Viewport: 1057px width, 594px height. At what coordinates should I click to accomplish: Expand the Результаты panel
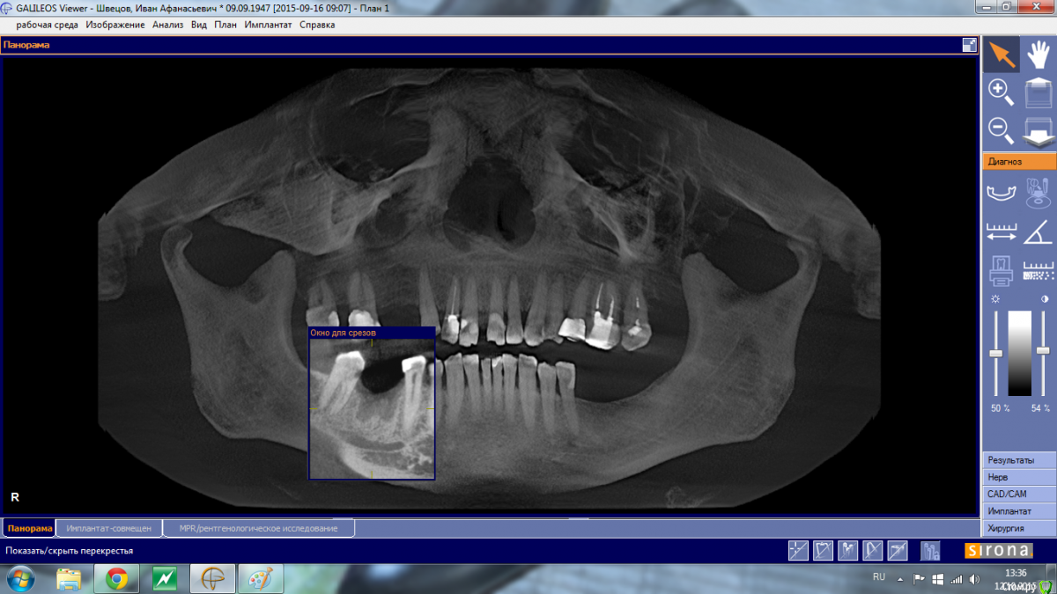tap(1019, 460)
